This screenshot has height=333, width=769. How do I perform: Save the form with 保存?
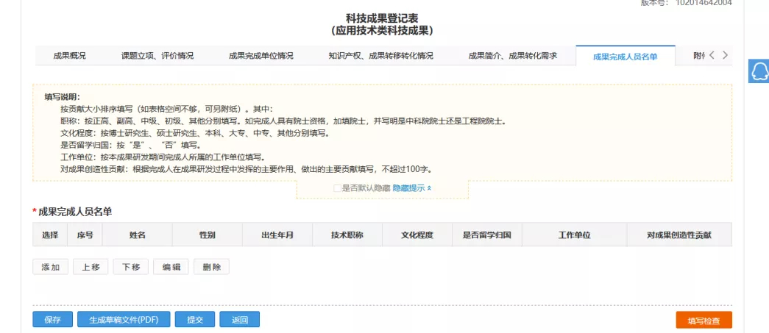[52, 319]
